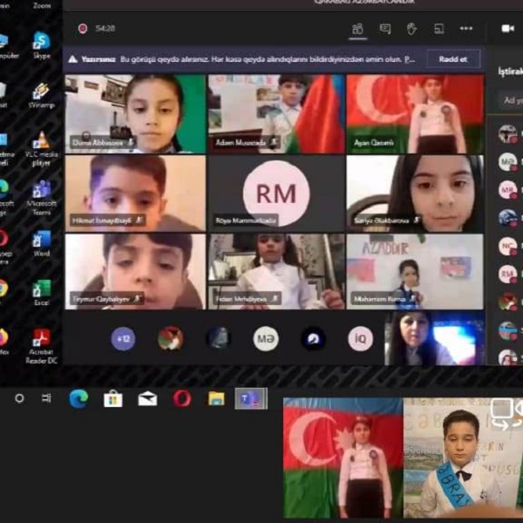The image size is (523, 523).
Task: Click the İQ participant avatar bubble
Action: 361,339
